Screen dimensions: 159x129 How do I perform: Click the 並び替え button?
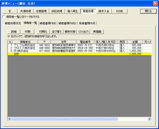point(57,32)
